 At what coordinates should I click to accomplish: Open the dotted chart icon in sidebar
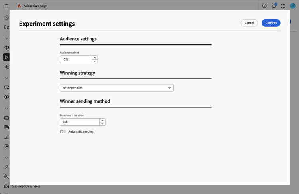tap(6, 137)
